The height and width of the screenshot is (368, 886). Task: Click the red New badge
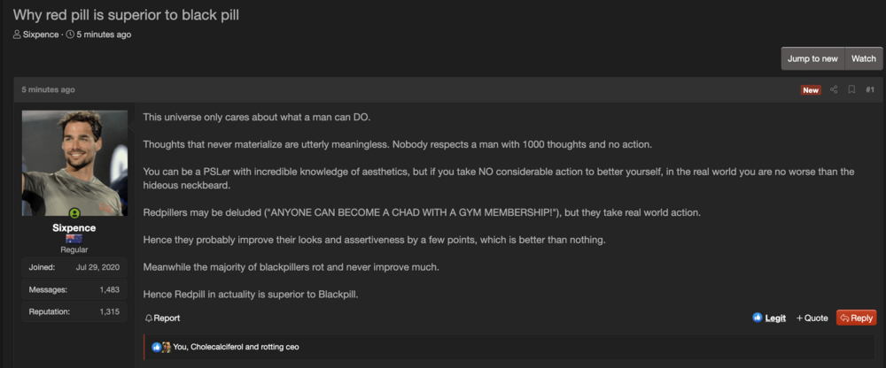(811, 90)
